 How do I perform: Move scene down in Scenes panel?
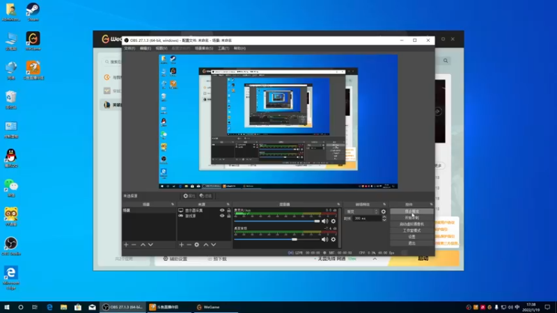pyautogui.click(x=150, y=245)
